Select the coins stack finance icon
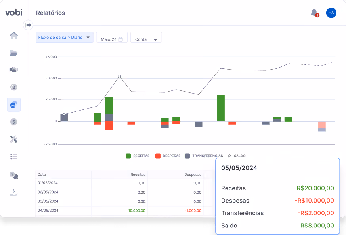The width and height of the screenshot is (346, 235). click(x=14, y=105)
